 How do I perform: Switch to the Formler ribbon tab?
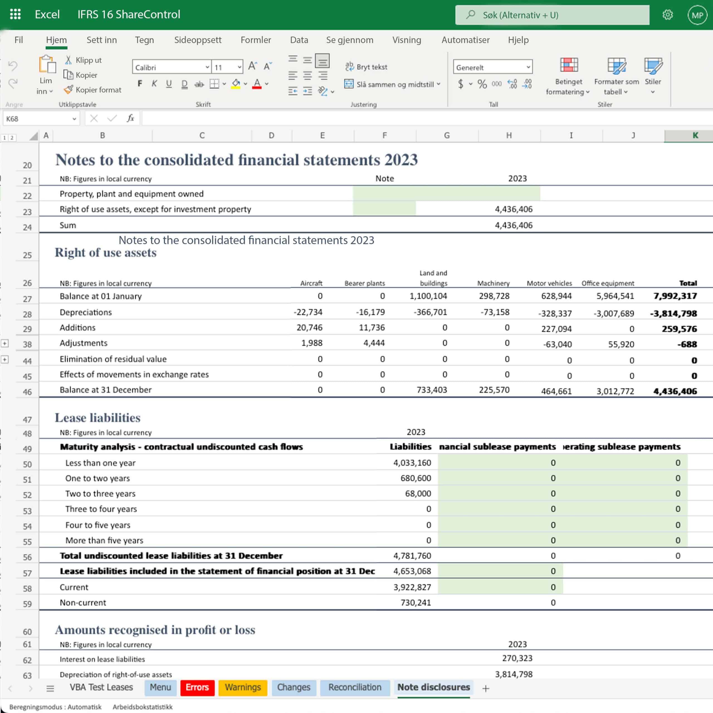coord(256,40)
